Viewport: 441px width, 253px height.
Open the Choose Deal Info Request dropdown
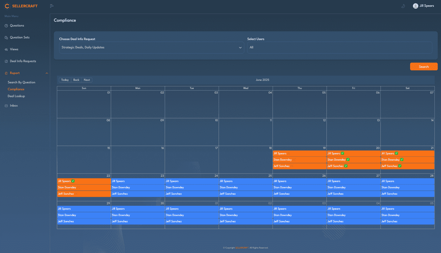tap(152, 48)
